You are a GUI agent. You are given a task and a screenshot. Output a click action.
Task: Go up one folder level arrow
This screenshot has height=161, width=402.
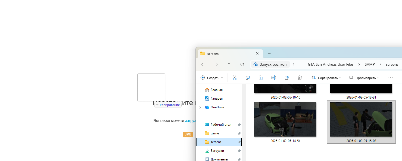click(x=229, y=64)
